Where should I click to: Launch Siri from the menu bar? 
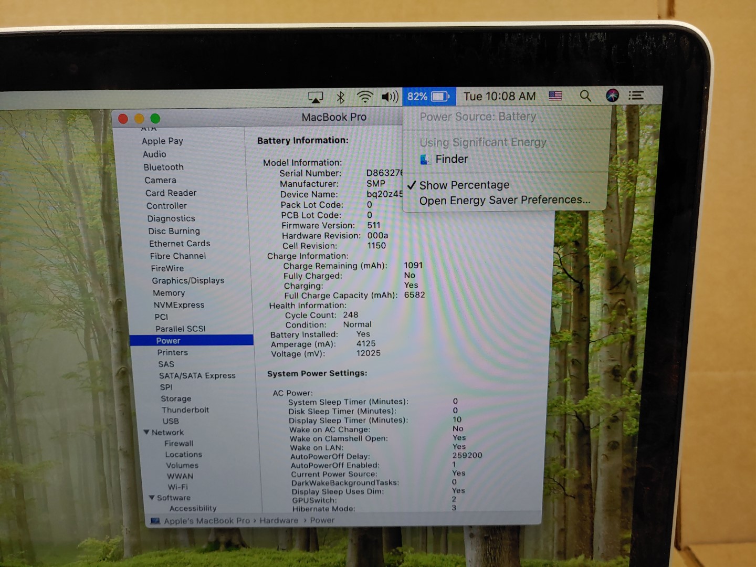pos(612,95)
